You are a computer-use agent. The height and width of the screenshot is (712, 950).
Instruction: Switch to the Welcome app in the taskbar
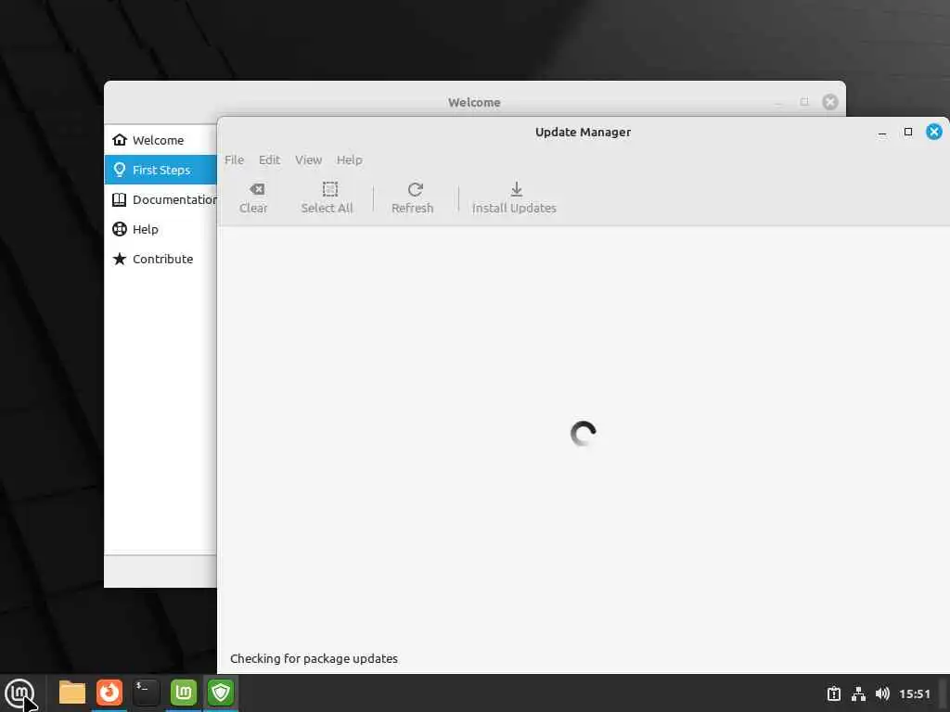click(184, 693)
